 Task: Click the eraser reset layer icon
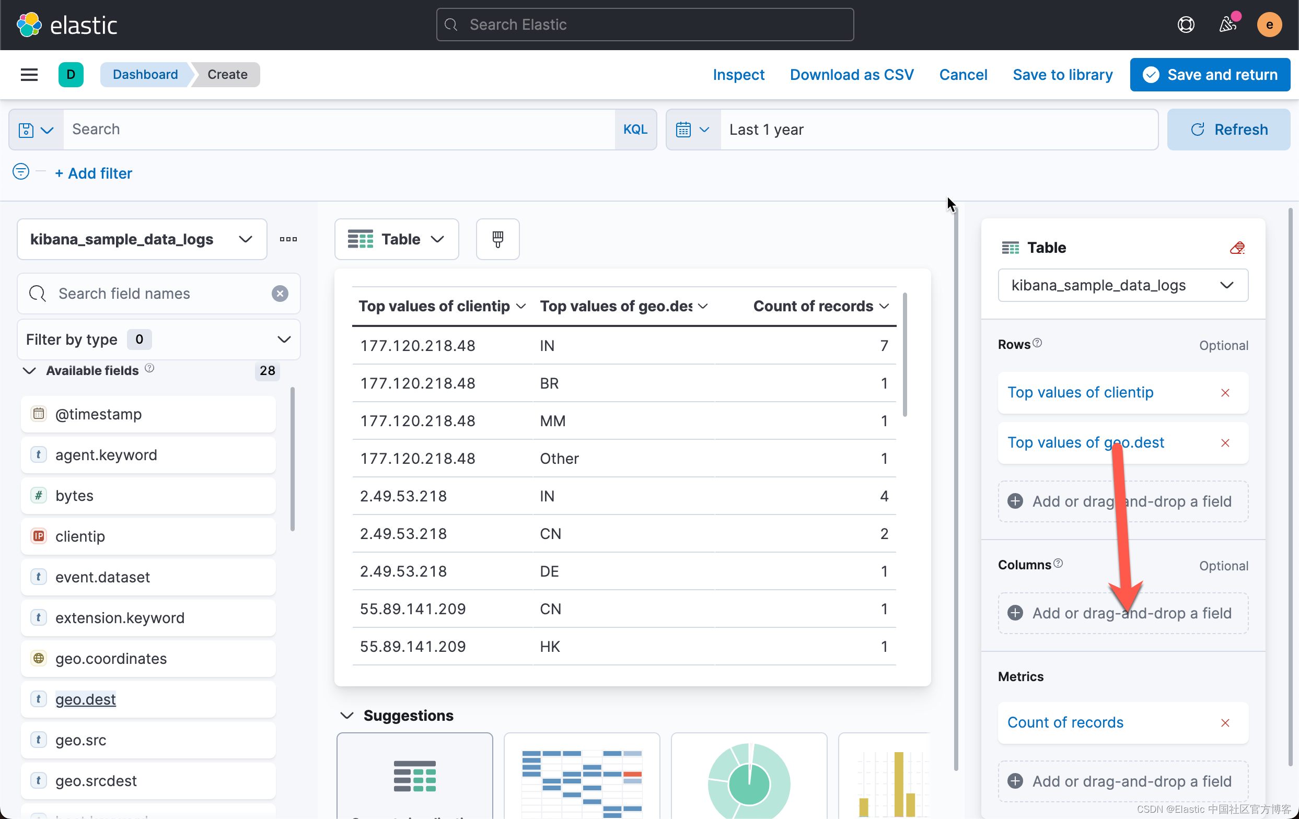coord(1236,248)
